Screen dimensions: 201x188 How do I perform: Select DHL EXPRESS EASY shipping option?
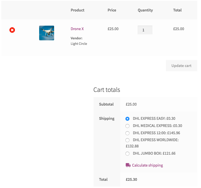coord(127,119)
